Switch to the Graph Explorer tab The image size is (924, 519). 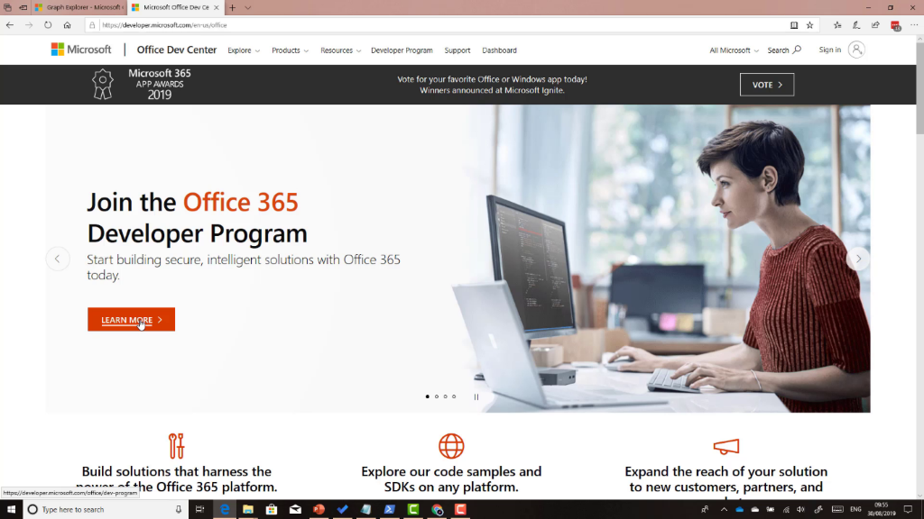pos(79,7)
